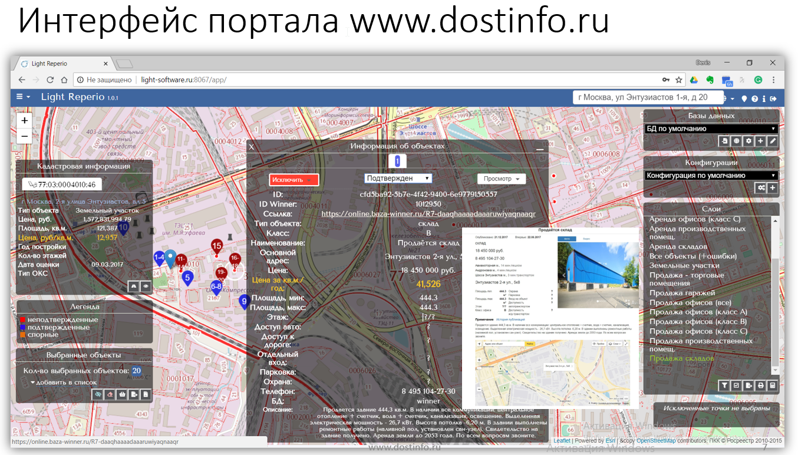The height and width of the screenshot is (455, 798).
Task: Open the calculator icon in Слои panel
Action: coord(772,385)
